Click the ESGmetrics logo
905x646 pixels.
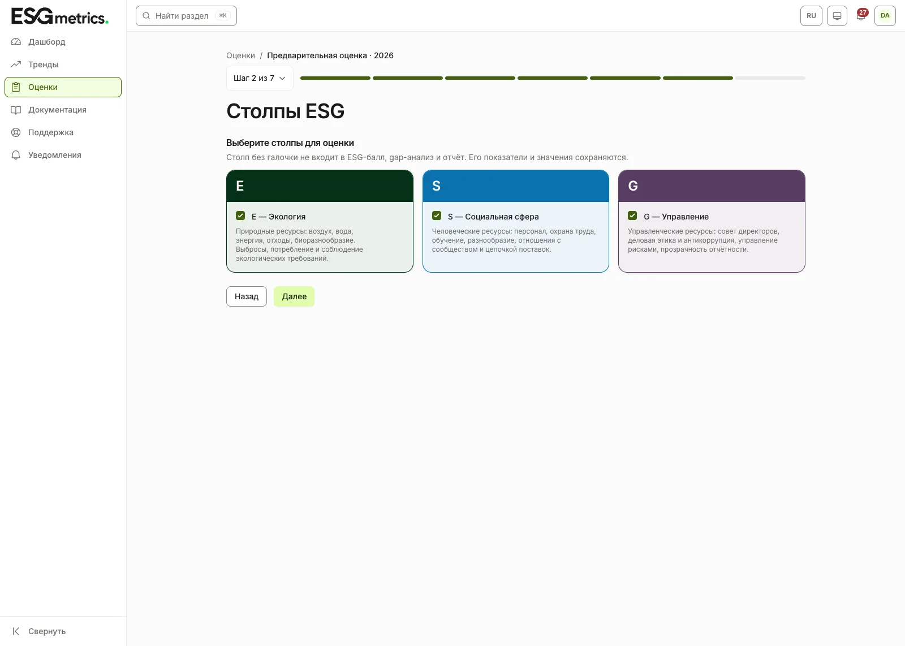tap(60, 16)
